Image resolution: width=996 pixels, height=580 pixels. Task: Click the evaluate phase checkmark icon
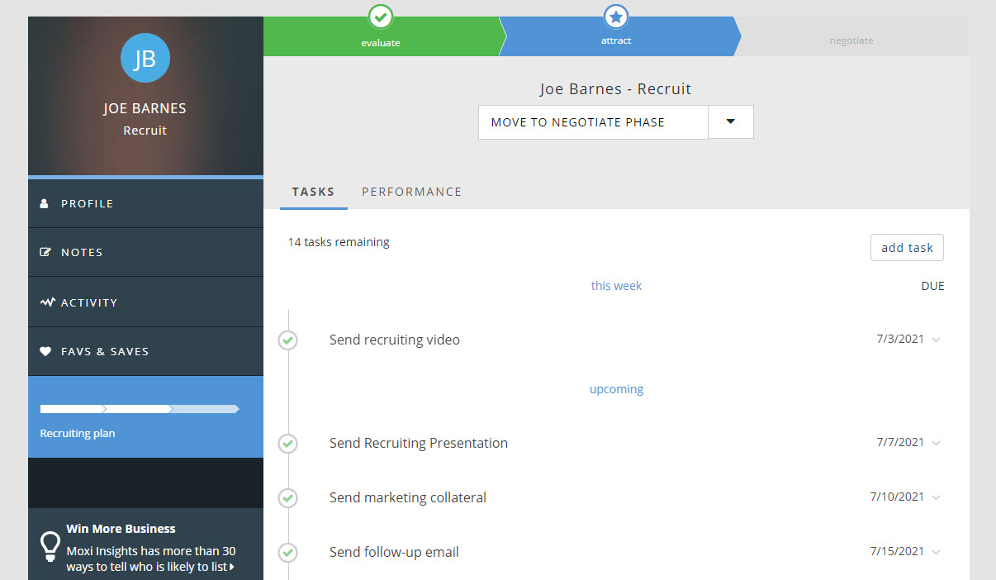pos(380,17)
